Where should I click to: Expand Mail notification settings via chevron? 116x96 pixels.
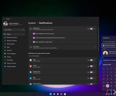(95, 78)
